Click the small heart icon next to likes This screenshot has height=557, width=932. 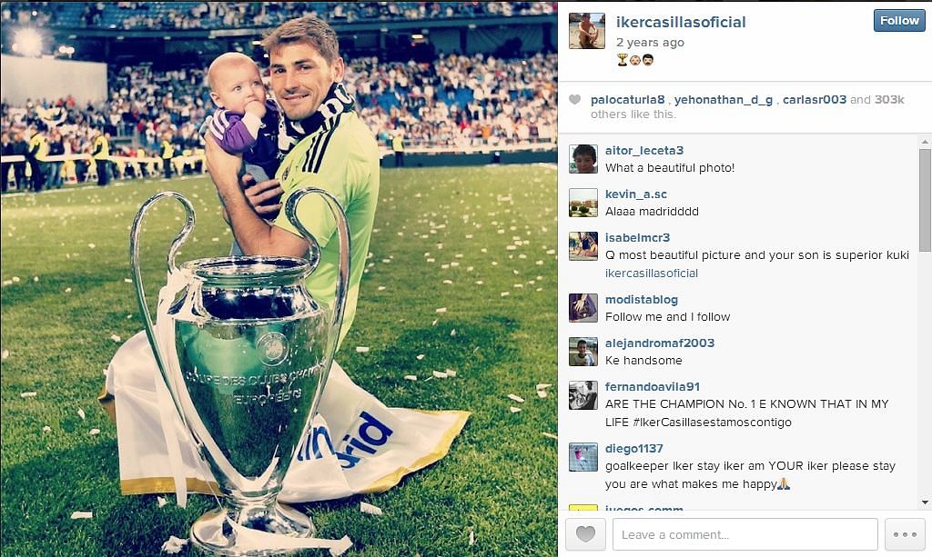[574, 100]
